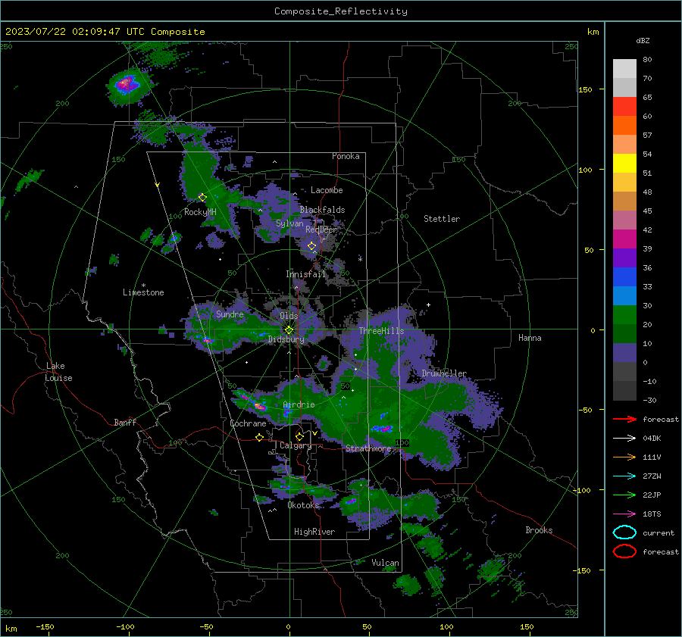682x637 pixels.
Task: Select the cyan 'current' ellipse icon
Action: [624, 532]
